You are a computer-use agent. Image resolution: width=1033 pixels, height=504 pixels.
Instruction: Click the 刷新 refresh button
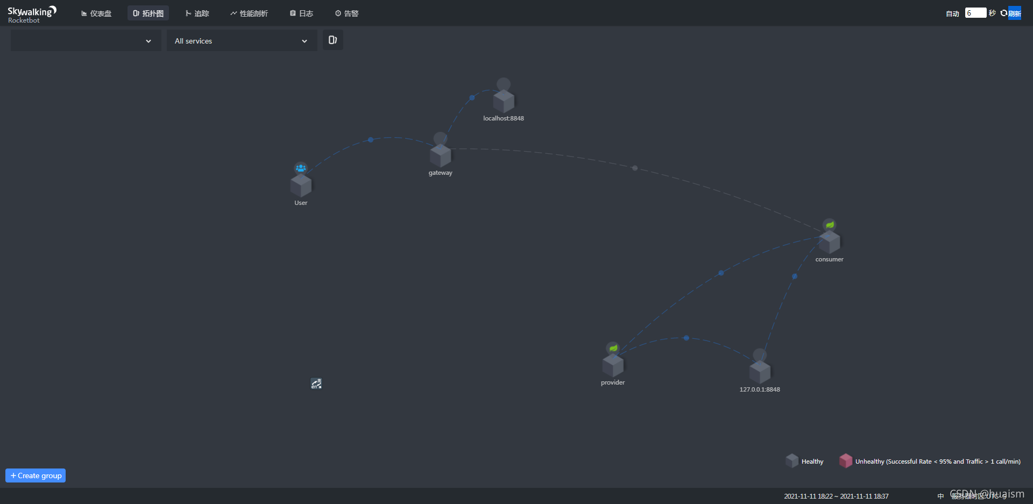tap(1015, 13)
